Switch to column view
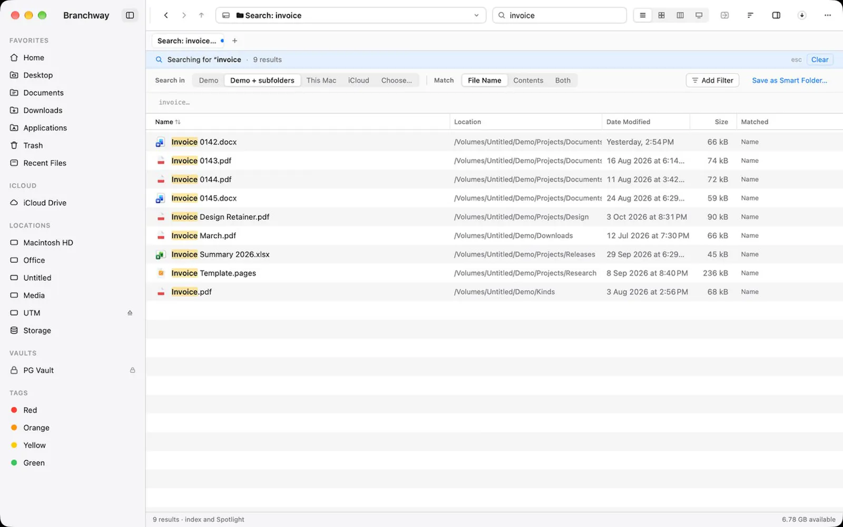 (680, 15)
